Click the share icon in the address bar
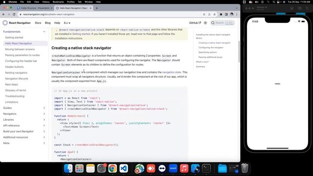Image resolution: width=313 pixels, height=176 pixels. [x=209, y=14]
